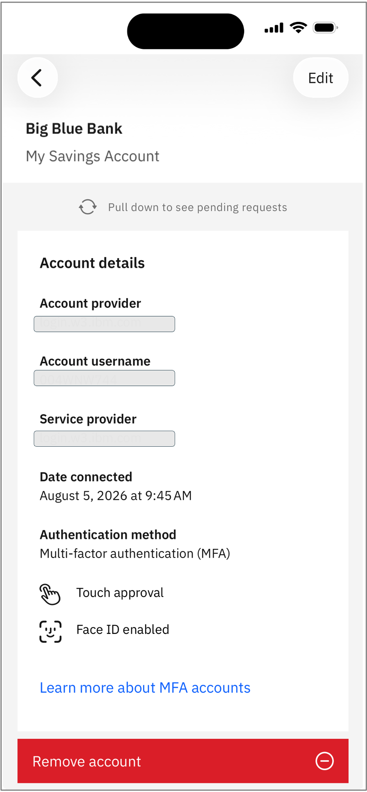Tap the cellular signal bars icon
Screen dimensions: 367x792
tap(274, 28)
